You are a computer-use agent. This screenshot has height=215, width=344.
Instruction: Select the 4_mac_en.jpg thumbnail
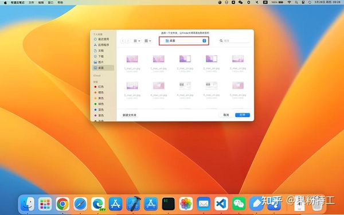click(185, 85)
